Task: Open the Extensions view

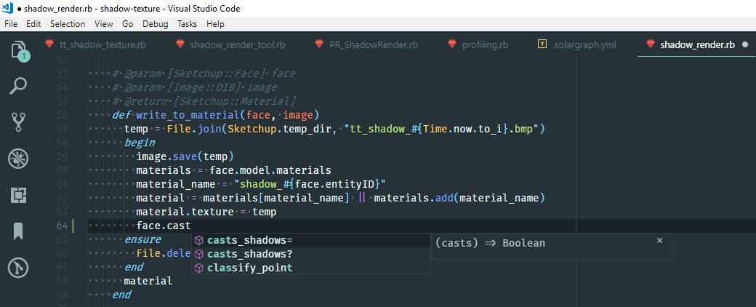Action: pyautogui.click(x=18, y=195)
